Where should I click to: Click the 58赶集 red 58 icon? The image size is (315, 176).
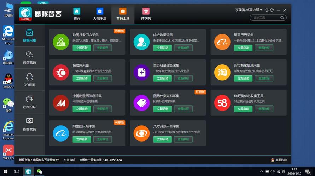[222, 103]
